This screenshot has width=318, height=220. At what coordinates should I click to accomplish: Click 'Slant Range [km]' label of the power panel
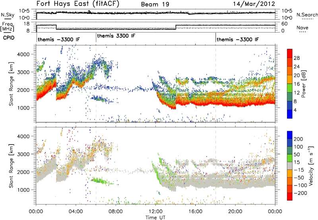11,84
